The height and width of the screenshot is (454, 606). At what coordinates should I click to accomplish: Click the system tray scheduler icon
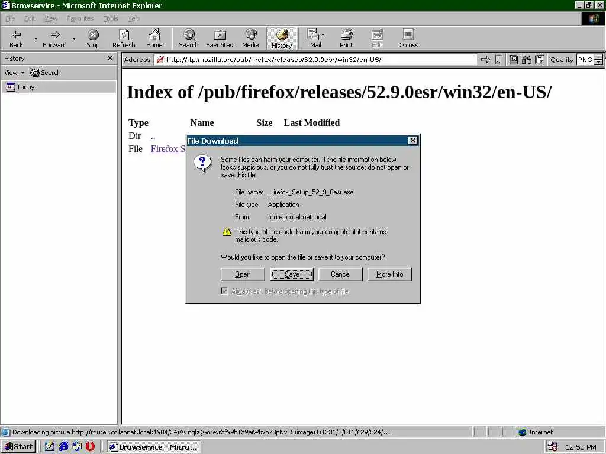(x=552, y=447)
